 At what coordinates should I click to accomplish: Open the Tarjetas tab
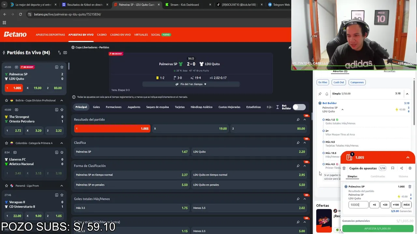pos(180,107)
